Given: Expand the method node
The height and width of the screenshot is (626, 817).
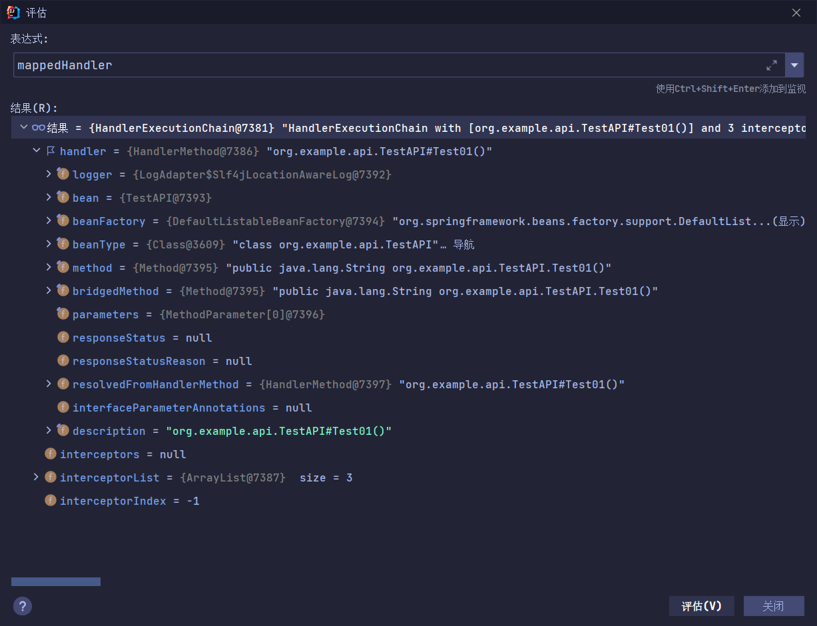Looking at the screenshot, I should pos(47,267).
